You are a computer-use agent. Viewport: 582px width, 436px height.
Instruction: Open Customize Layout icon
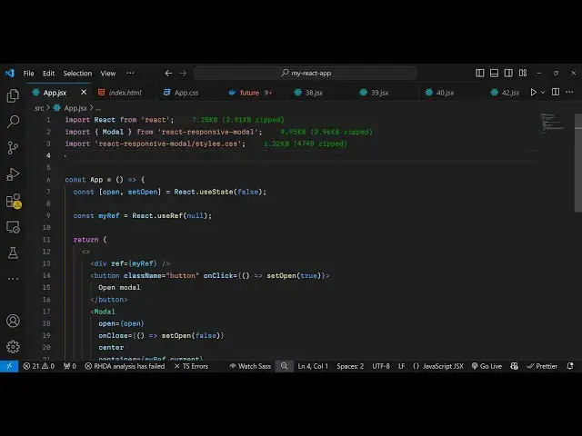pyautogui.click(x=523, y=73)
